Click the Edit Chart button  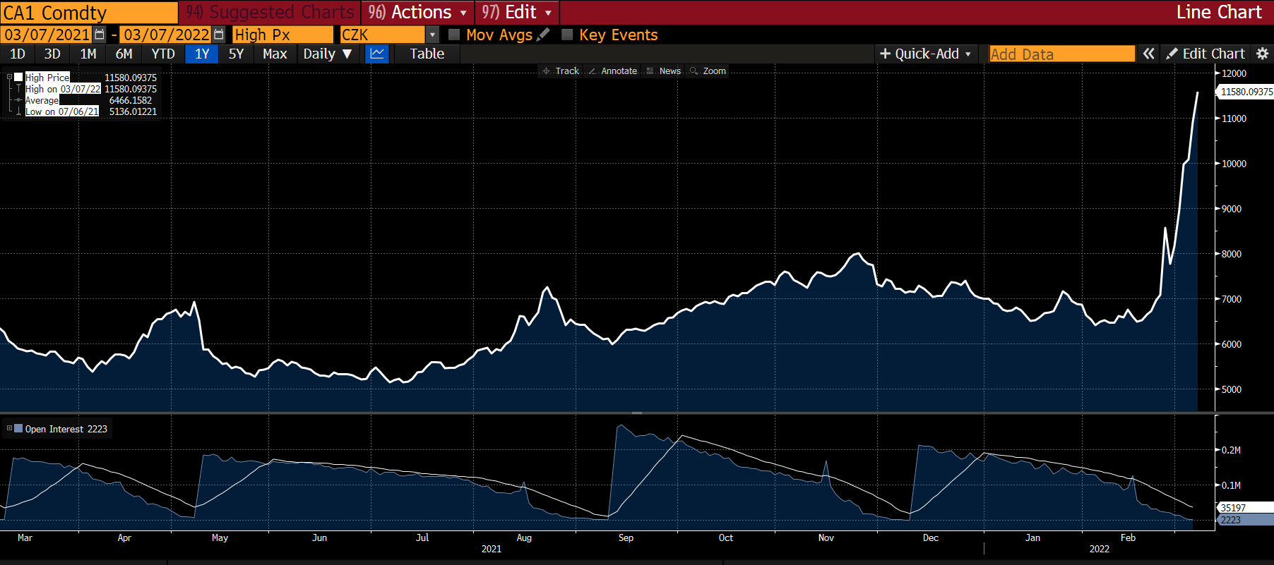(1205, 54)
